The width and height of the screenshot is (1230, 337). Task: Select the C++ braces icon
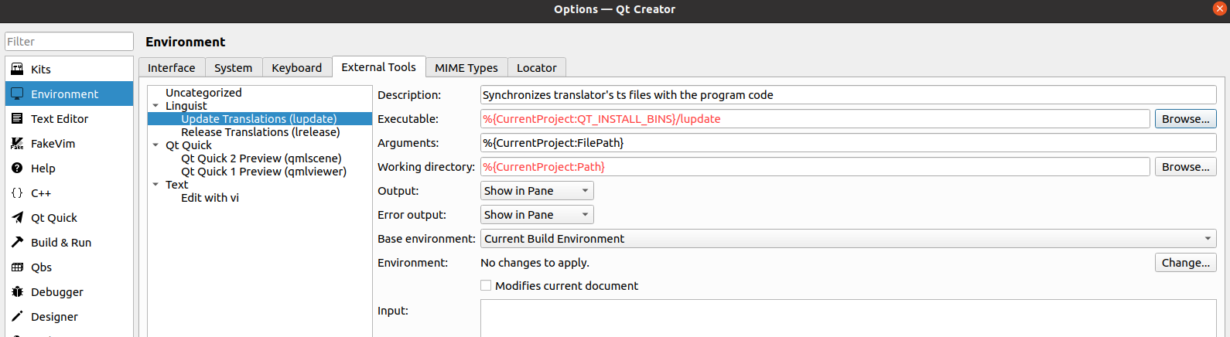[x=17, y=193]
